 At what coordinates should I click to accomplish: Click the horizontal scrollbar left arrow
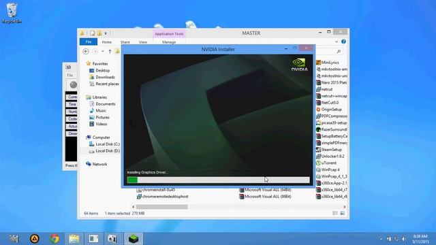coord(134,207)
